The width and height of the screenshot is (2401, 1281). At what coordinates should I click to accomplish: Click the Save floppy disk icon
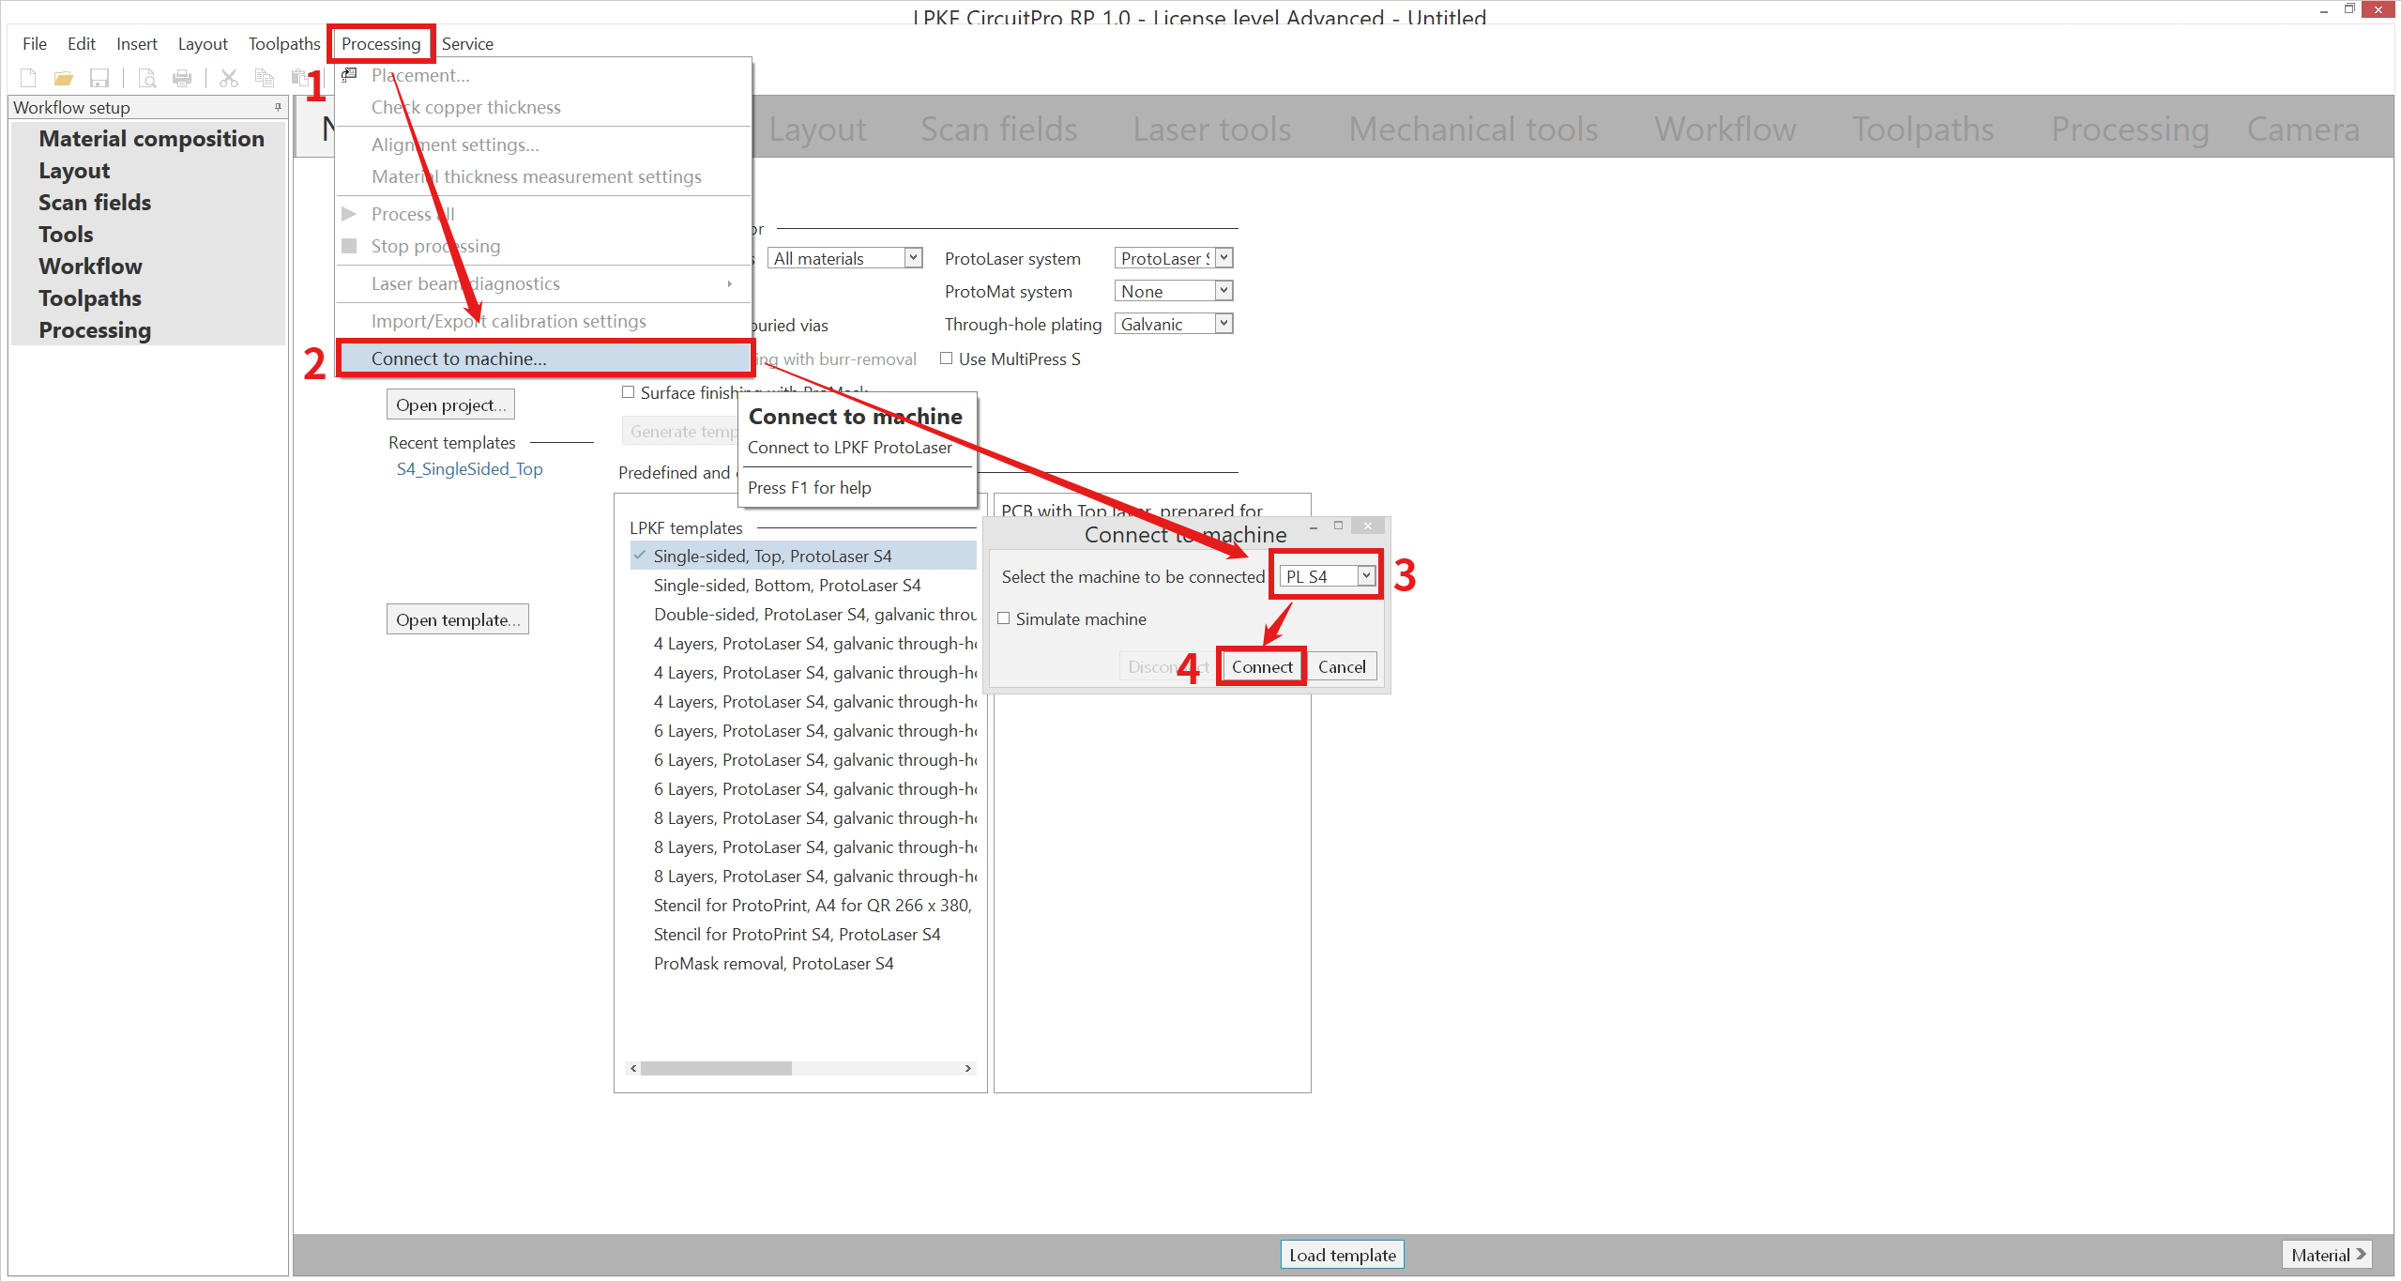[99, 78]
